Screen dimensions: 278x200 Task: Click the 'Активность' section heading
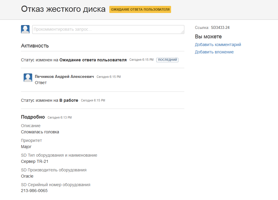[35, 46]
